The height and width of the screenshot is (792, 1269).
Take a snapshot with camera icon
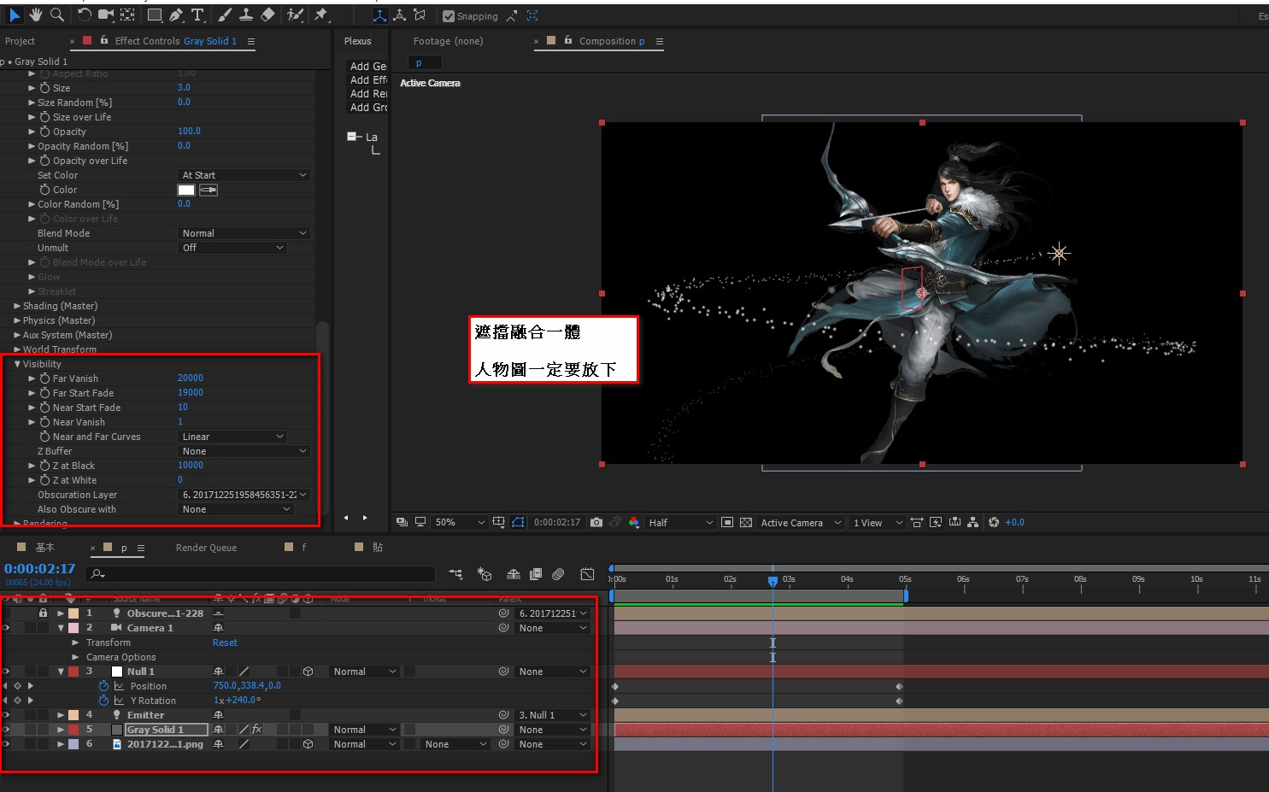click(x=596, y=522)
